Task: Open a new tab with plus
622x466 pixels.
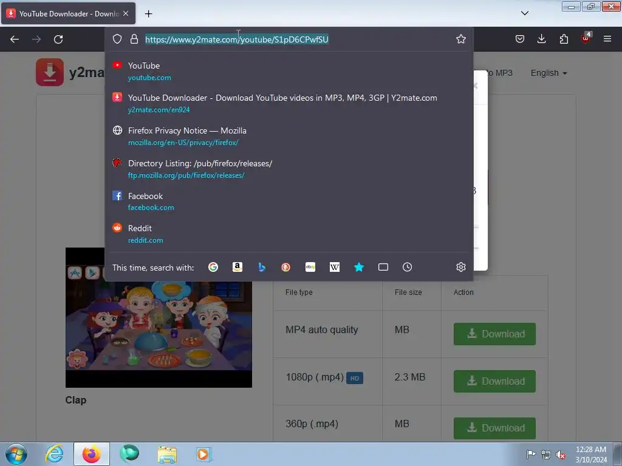Action: point(148,14)
